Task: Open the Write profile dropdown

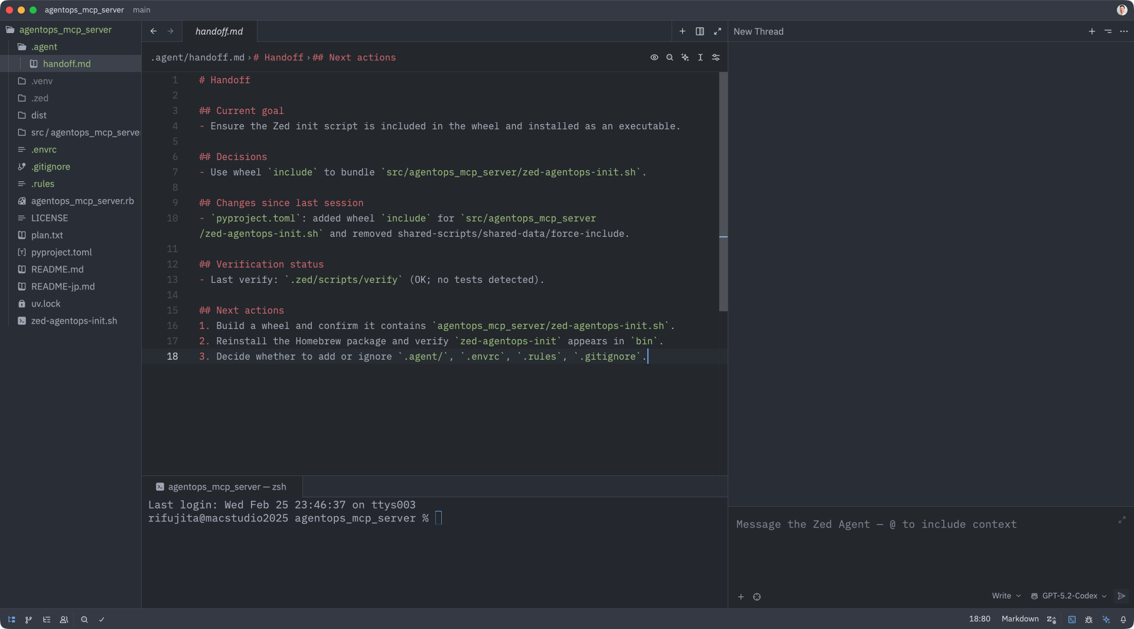Action: tap(1006, 596)
